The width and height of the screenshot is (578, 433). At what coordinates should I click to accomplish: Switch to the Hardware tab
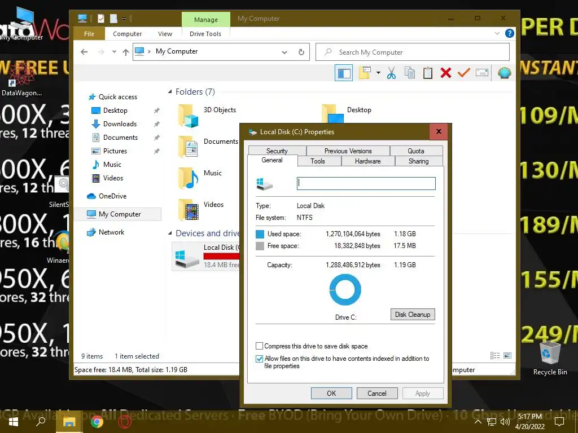tap(368, 161)
